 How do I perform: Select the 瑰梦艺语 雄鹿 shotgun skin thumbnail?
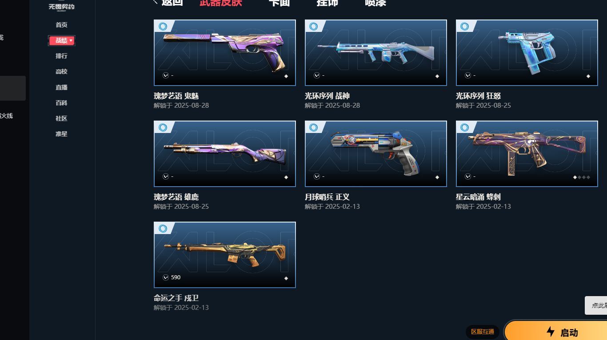(225, 154)
